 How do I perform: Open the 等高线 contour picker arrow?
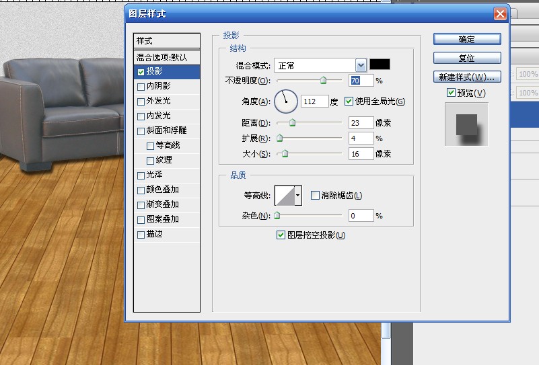(298, 196)
